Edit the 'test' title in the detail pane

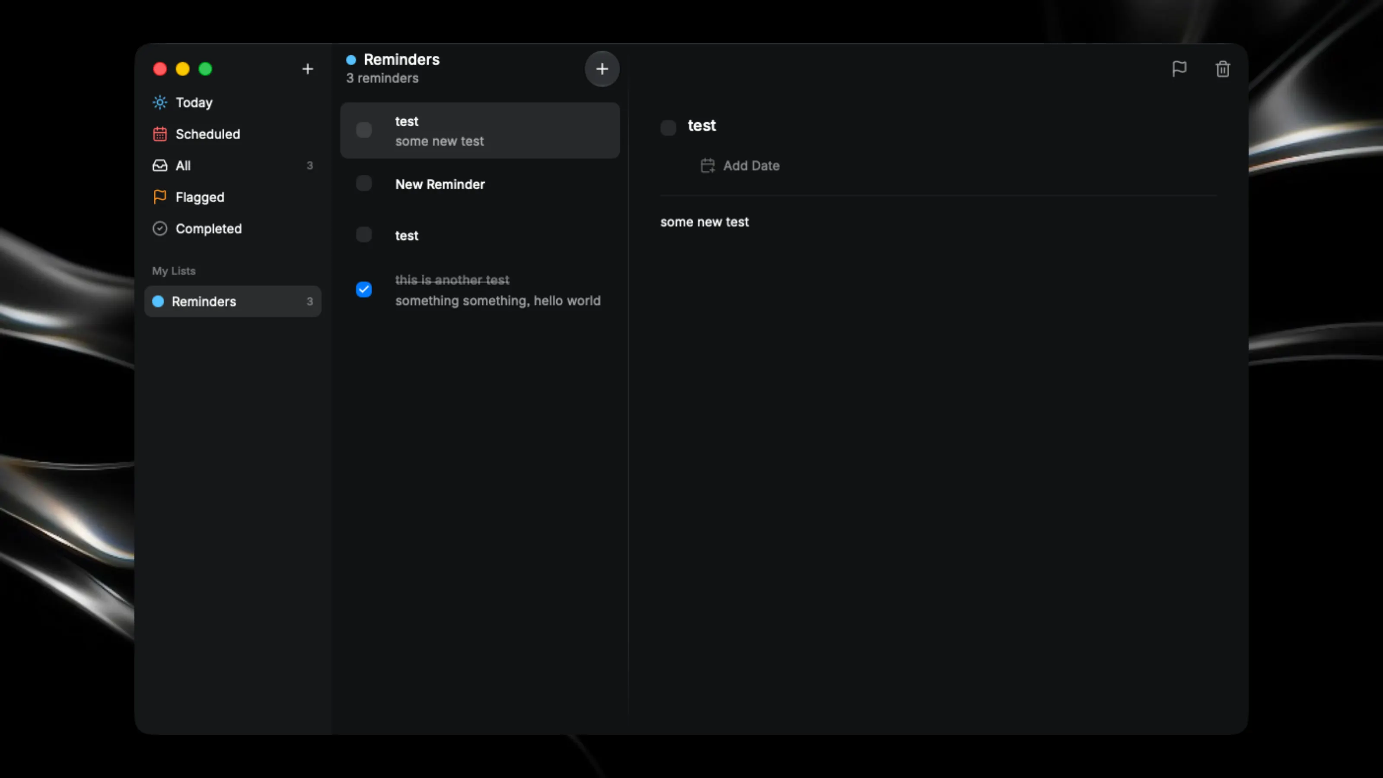click(x=702, y=126)
